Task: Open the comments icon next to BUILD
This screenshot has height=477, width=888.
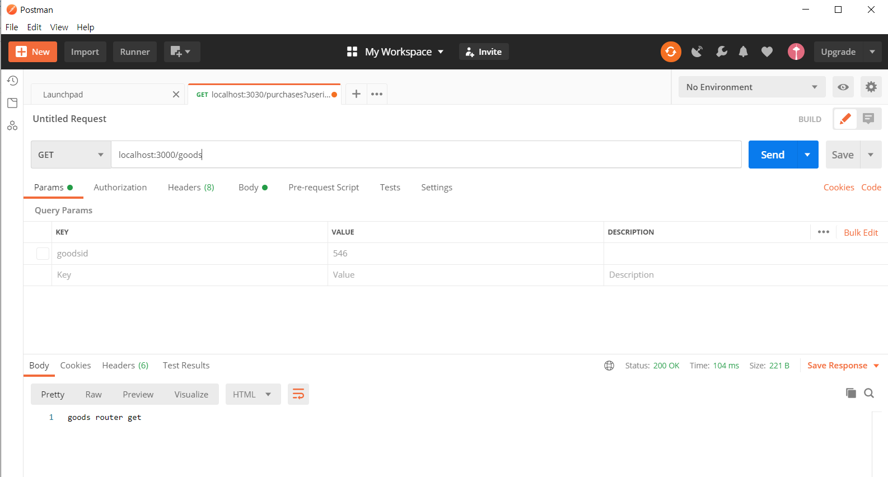Action: point(868,119)
